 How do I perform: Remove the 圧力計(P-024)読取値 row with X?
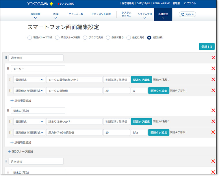213,132
